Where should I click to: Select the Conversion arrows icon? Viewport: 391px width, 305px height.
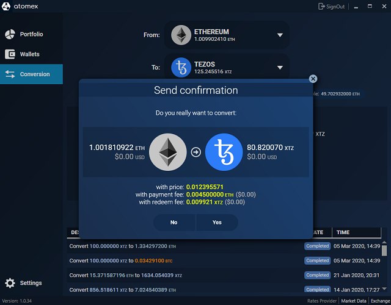(x=10, y=74)
